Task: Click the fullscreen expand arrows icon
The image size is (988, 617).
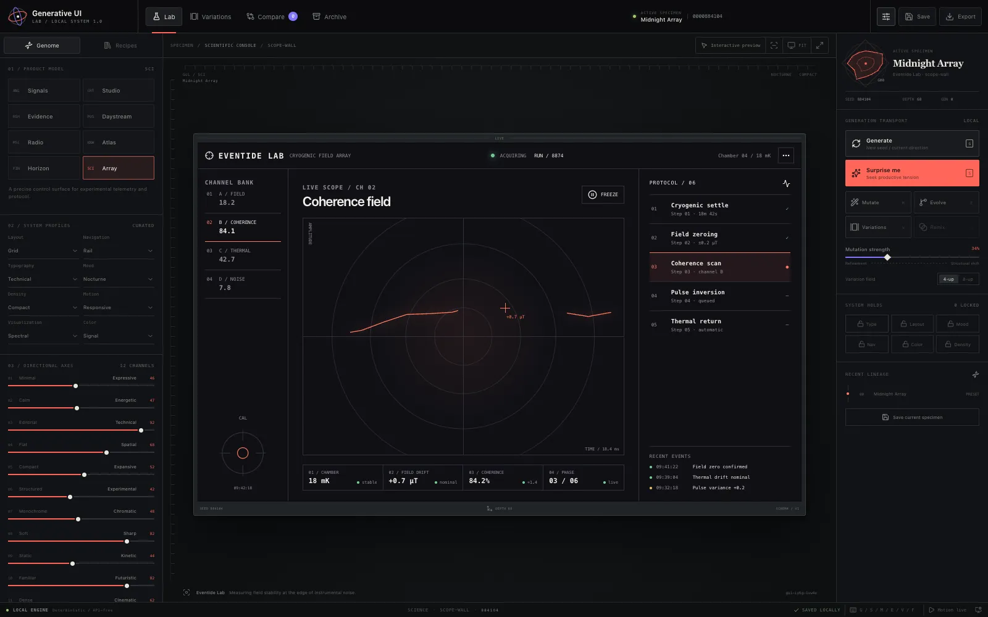Action: click(x=819, y=45)
